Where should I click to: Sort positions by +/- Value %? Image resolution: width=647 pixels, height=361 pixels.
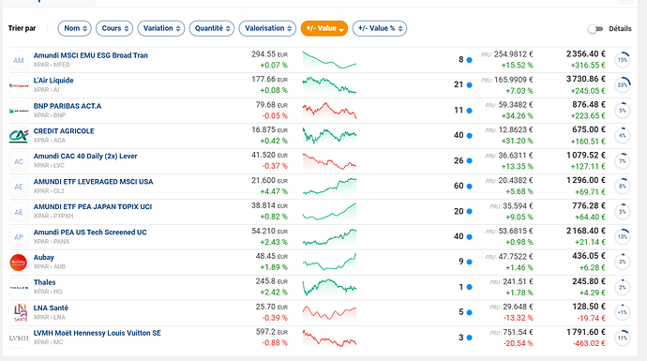380,28
